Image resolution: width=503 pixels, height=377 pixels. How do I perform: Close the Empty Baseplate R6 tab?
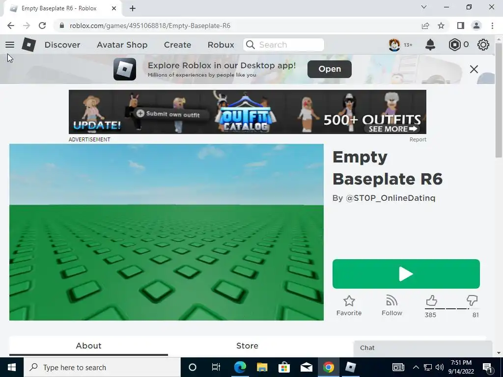[114, 8]
